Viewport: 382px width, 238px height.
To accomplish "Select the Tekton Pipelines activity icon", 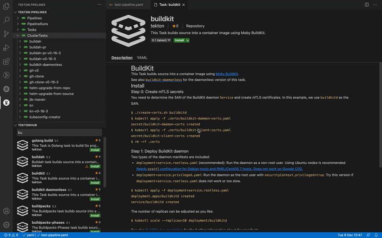I will point(6,103).
